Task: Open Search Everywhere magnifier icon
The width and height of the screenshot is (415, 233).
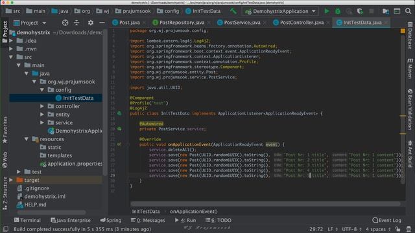Action: tap(408, 11)
